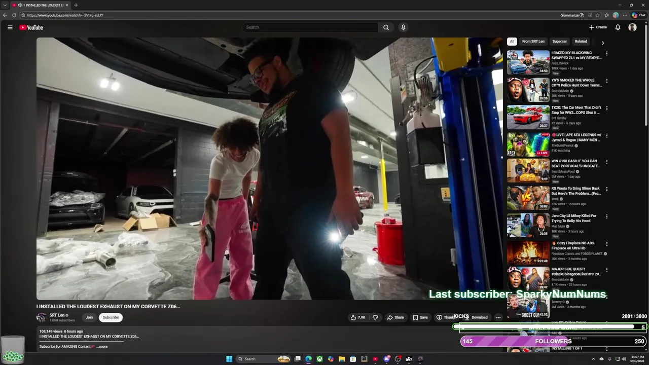Open LIVE APE SEX LEGENDS thumbnail

(x=528, y=144)
